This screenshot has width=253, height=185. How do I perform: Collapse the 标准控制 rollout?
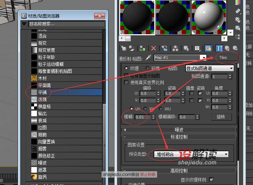click(x=179, y=137)
